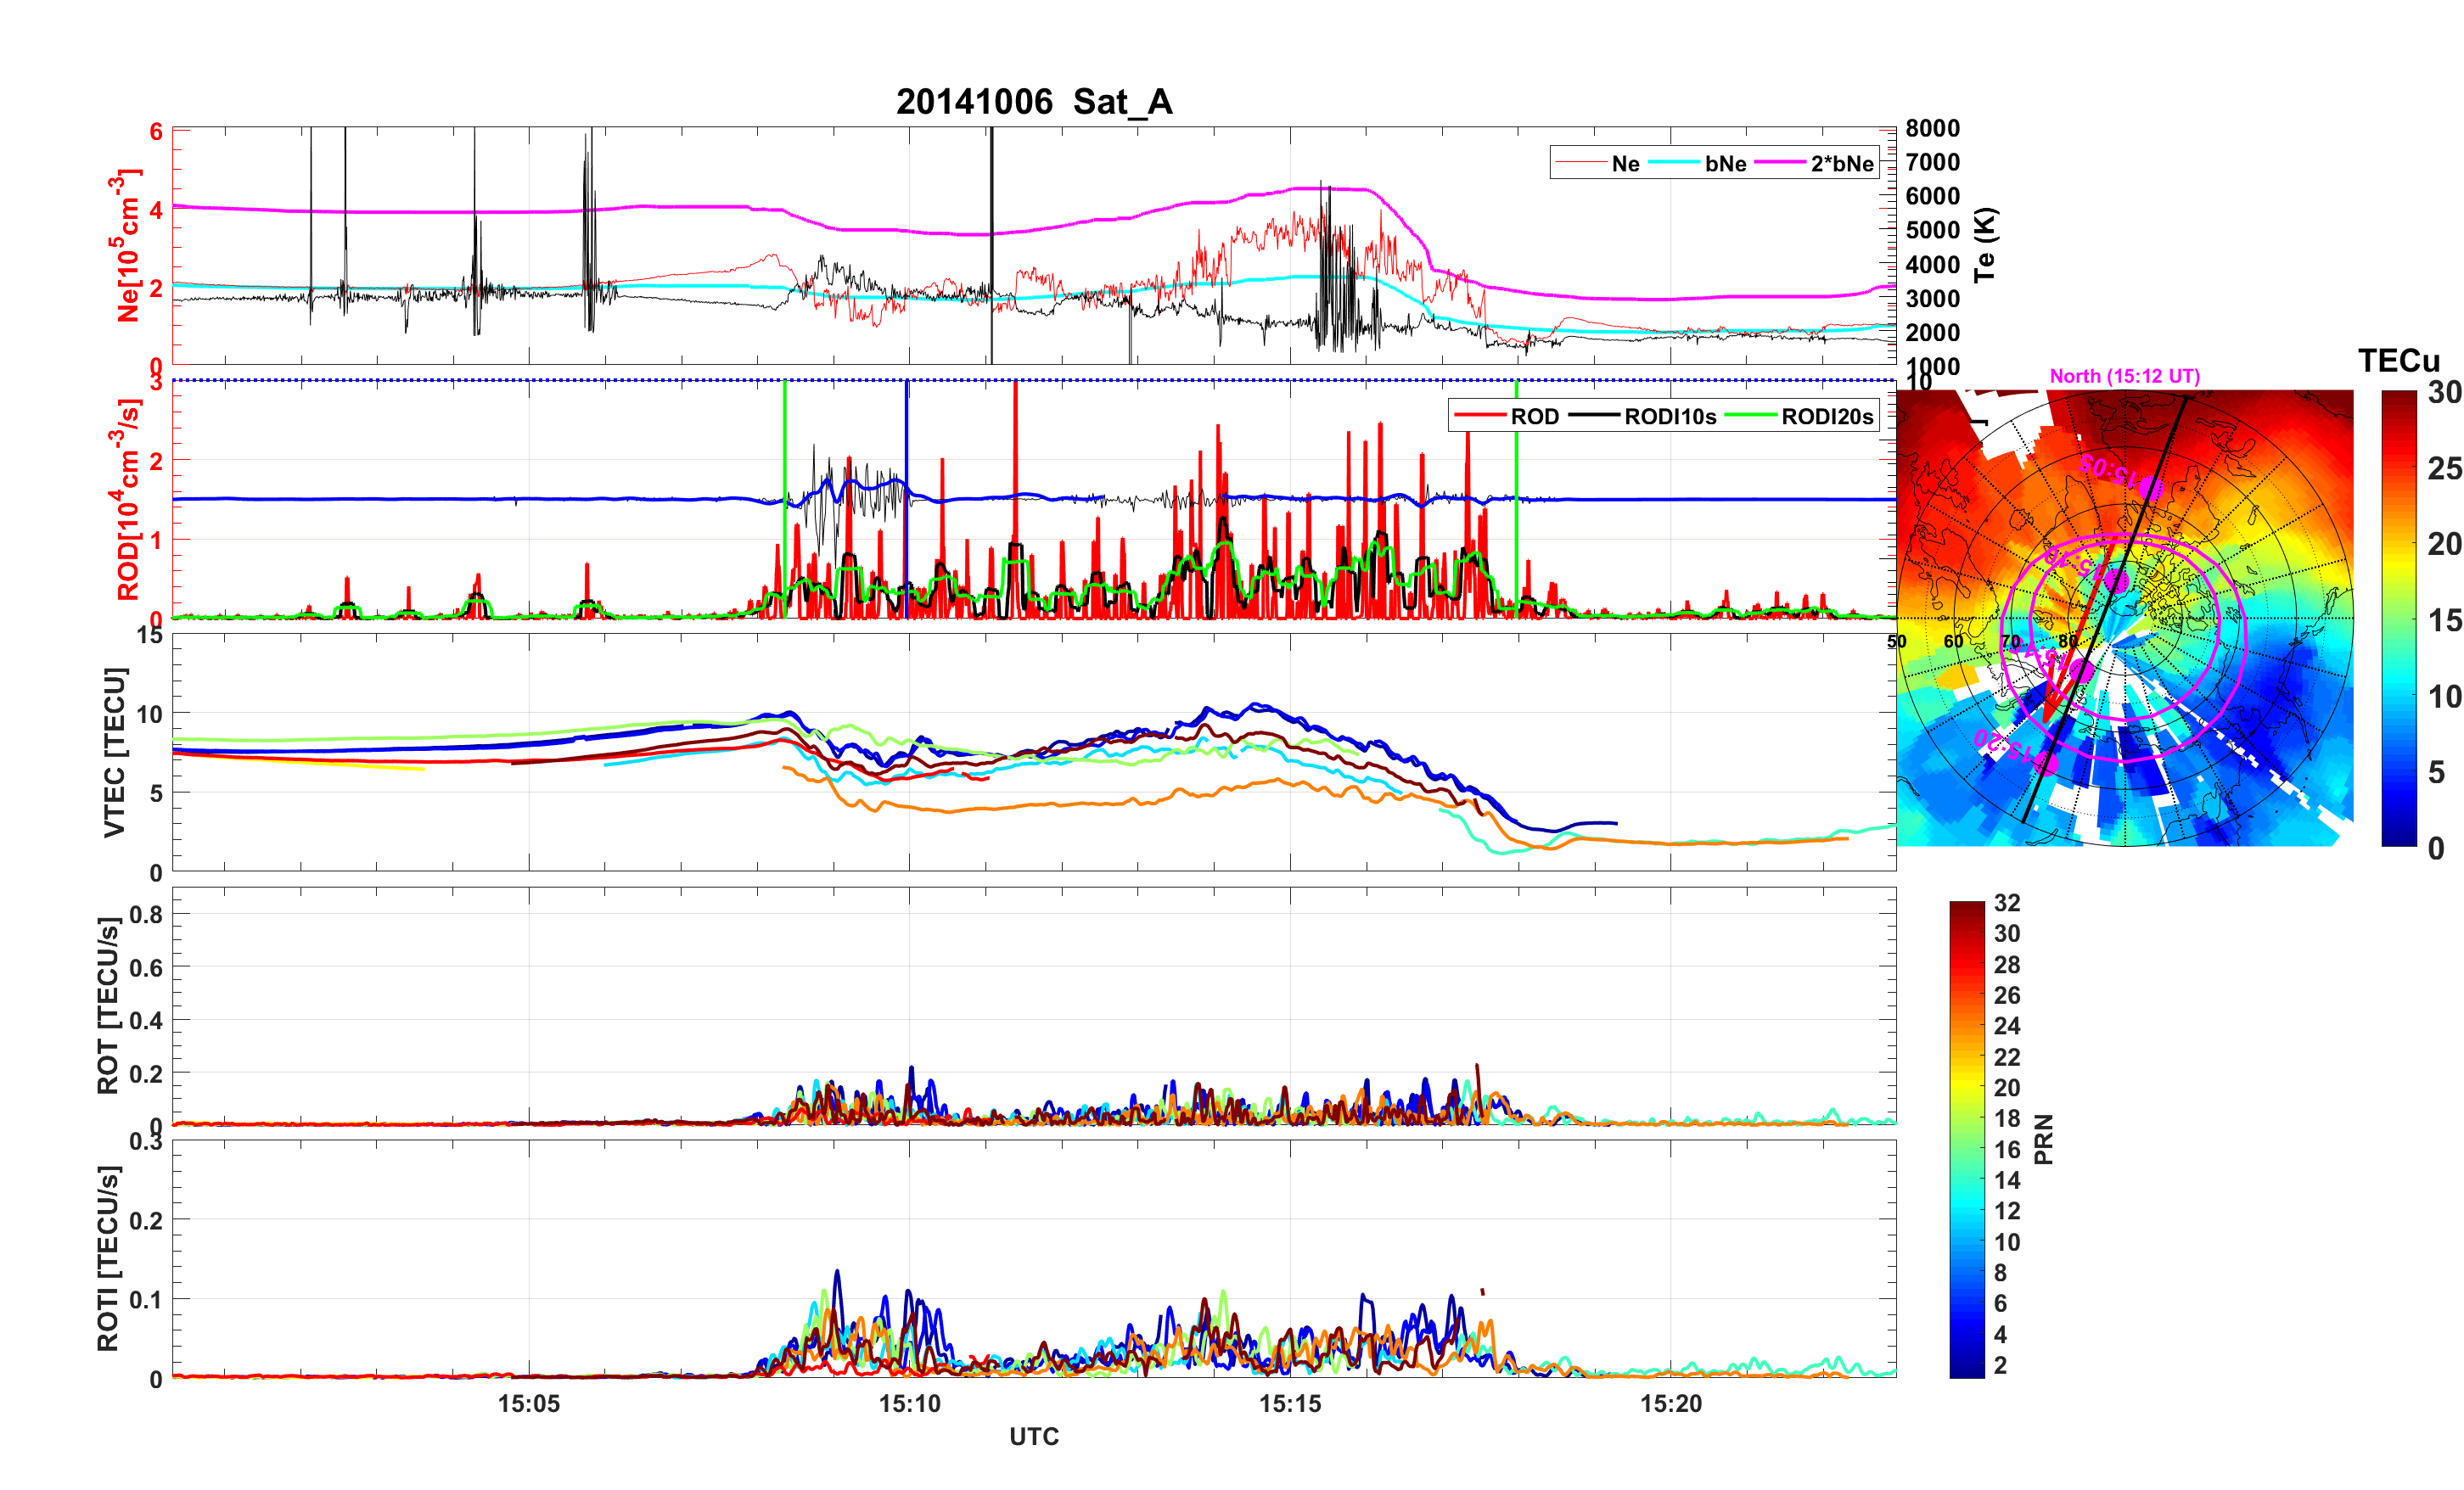This screenshot has width=2464, height=1490.
Task: Click the 15:15 time tick label
Action: pos(1289,1403)
